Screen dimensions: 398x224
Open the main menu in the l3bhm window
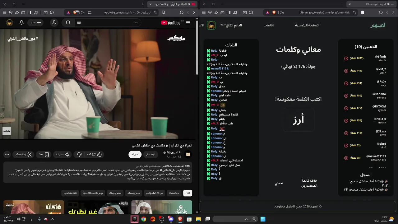coord(204,12)
